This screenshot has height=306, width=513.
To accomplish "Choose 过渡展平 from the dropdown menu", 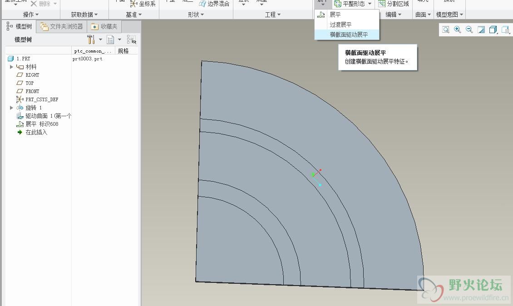I will click(347, 25).
